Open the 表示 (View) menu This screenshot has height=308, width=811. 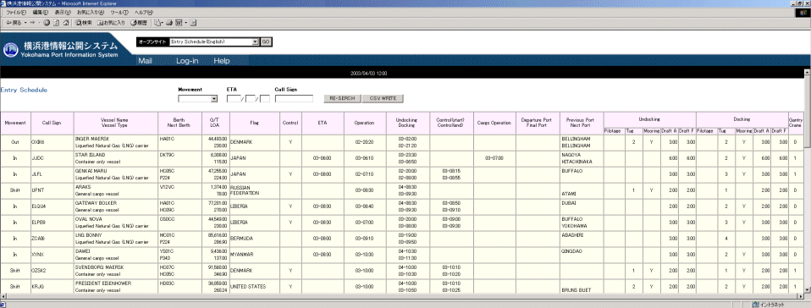pyautogui.click(x=63, y=12)
